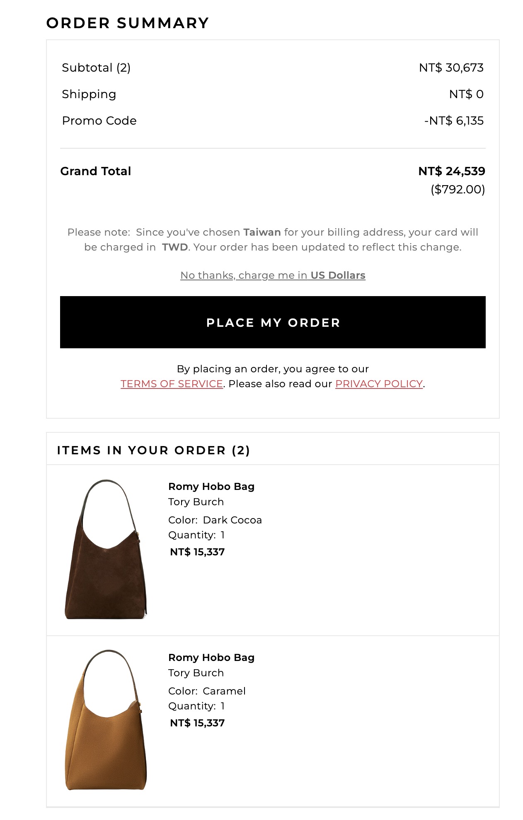Click the ($792.00) USD equivalent total
Image resolution: width=523 pixels, height=820 pixels.
[458, 189]
